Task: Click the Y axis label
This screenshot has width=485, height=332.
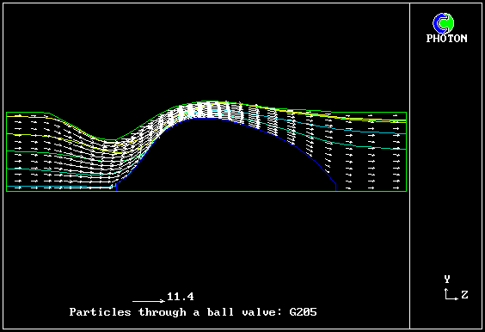Action: point(447,279)
